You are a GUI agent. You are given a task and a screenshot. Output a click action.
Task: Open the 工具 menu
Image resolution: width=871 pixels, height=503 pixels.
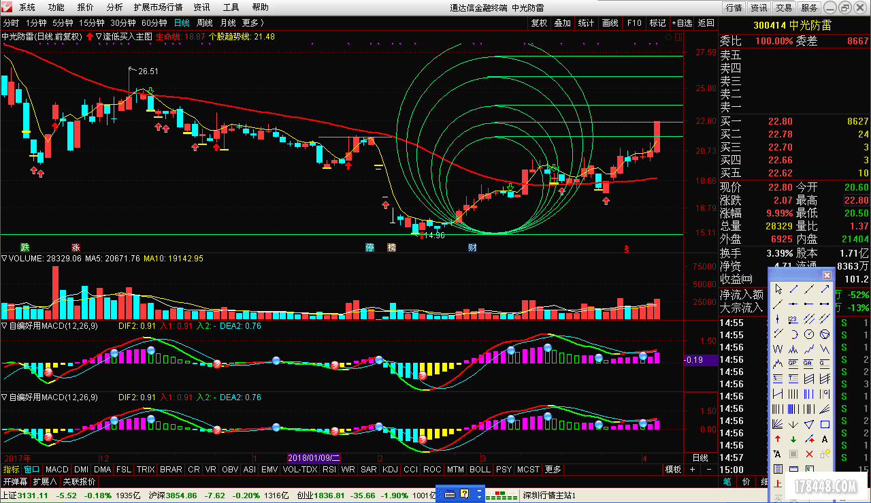(x=231, y=7)
